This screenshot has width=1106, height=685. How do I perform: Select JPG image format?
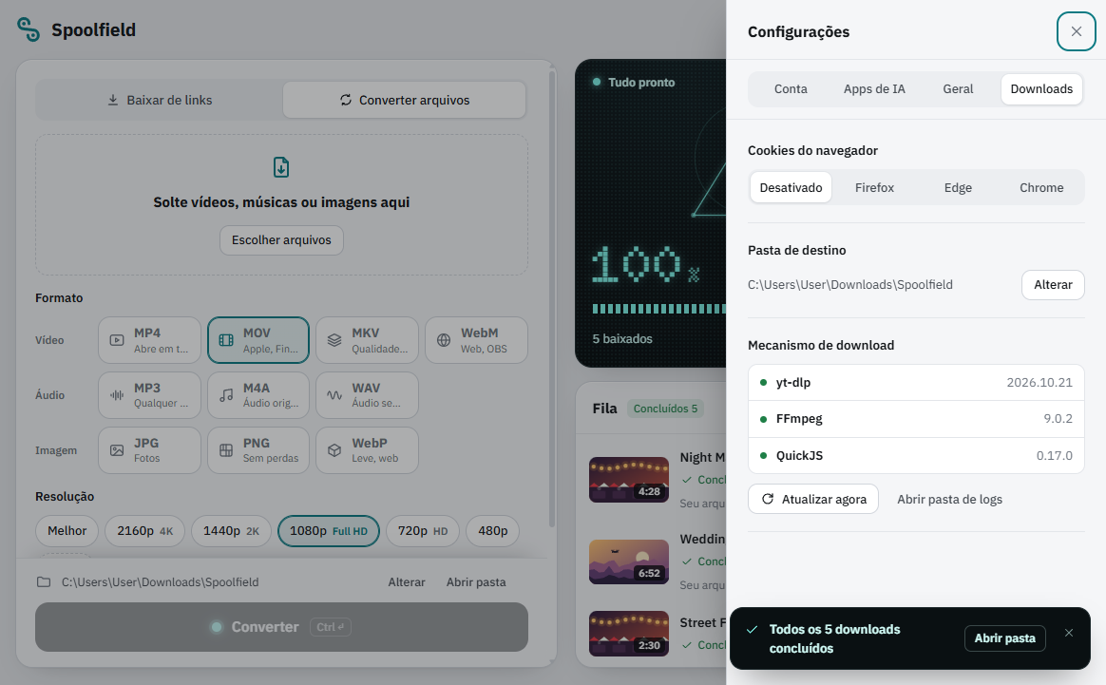pos(149,450)
